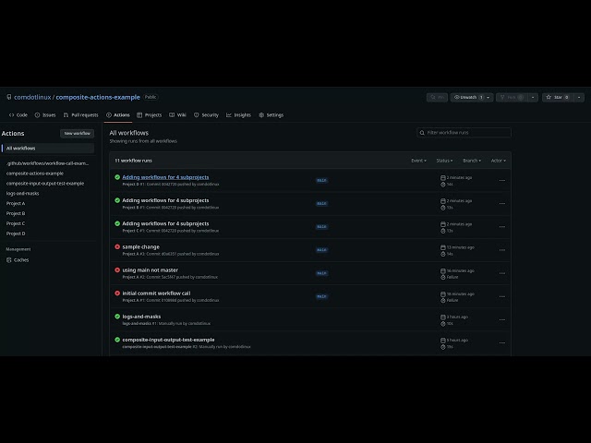Open the Insights tab
Image resolution: width=591 pixels, height=443 pixels.
(x=238, y=114)
